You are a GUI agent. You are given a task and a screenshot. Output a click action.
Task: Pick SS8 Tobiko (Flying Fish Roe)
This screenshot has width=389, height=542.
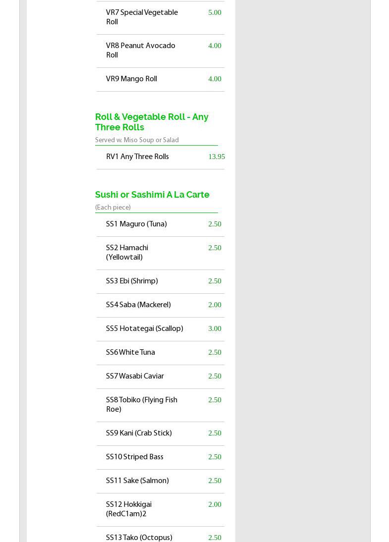point(141,405)
